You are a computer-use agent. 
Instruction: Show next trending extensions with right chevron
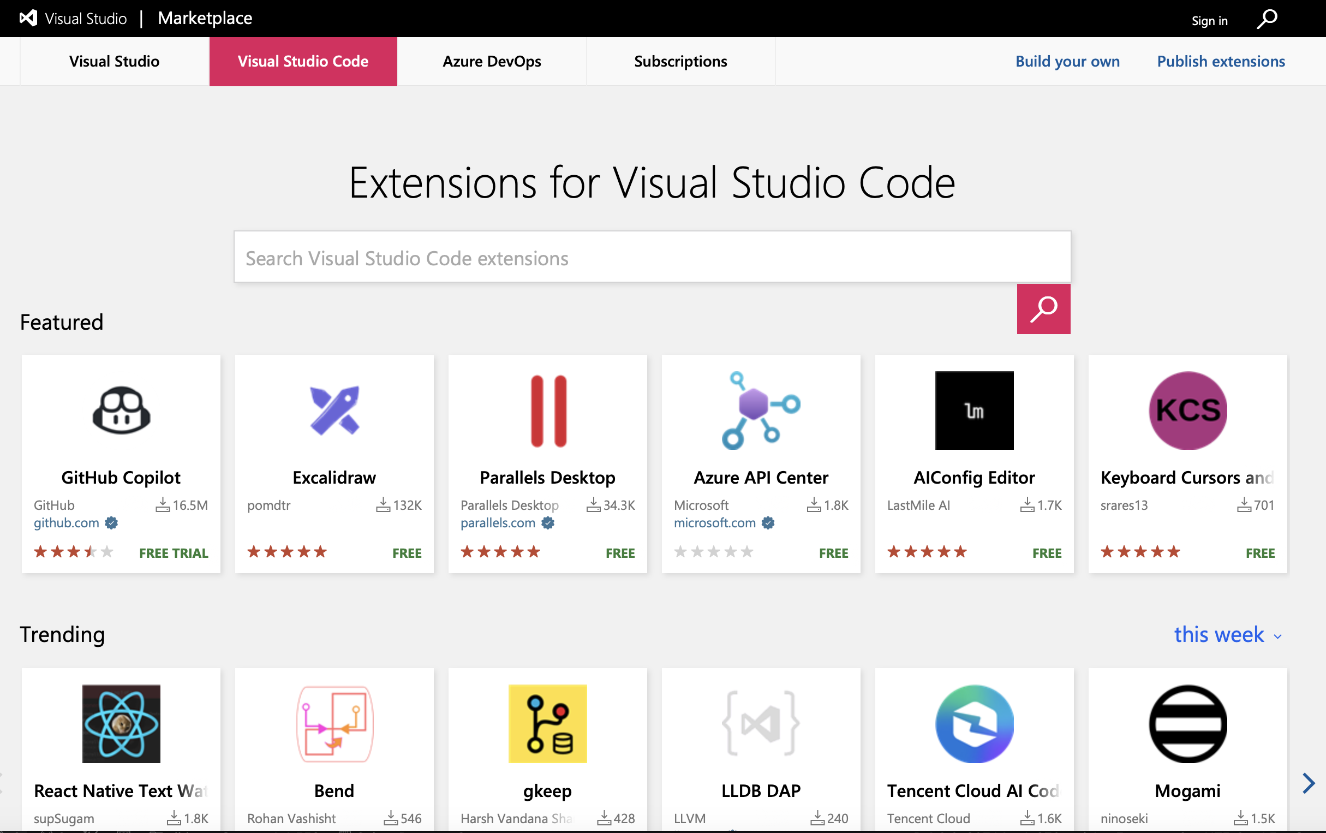(x=1309, y=783)
